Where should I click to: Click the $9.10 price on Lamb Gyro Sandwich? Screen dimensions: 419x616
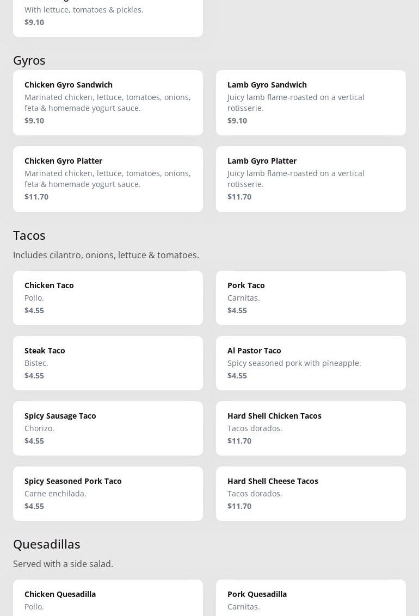tap(237, 120)
